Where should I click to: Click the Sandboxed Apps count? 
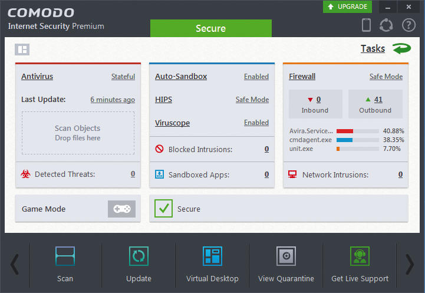[x=266, y=175]
